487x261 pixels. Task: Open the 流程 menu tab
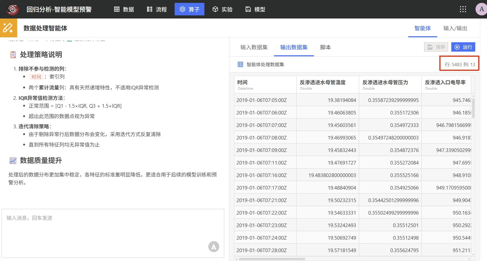(157, 9)
